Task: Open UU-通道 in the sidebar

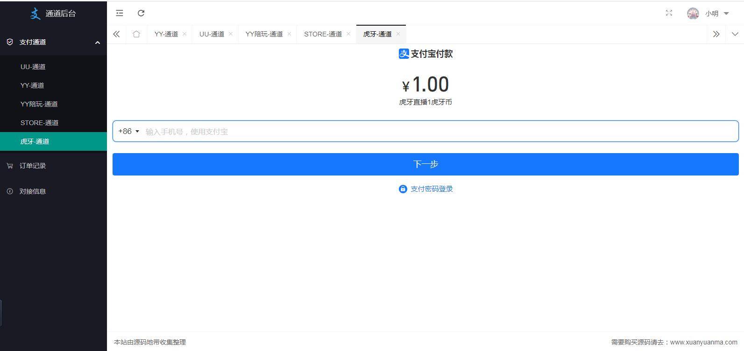Action: pos(53,67)
